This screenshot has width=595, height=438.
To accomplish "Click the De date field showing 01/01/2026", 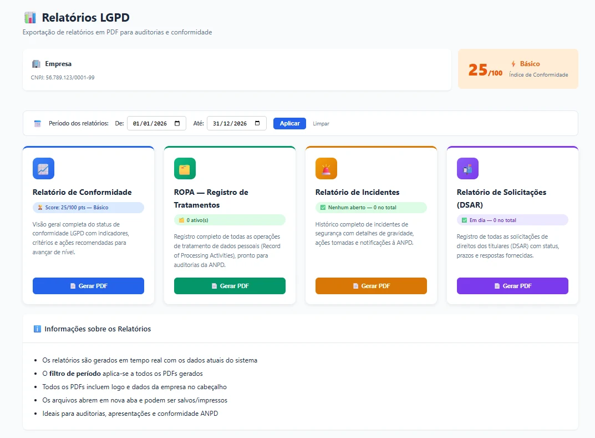I will coord(156,123).
